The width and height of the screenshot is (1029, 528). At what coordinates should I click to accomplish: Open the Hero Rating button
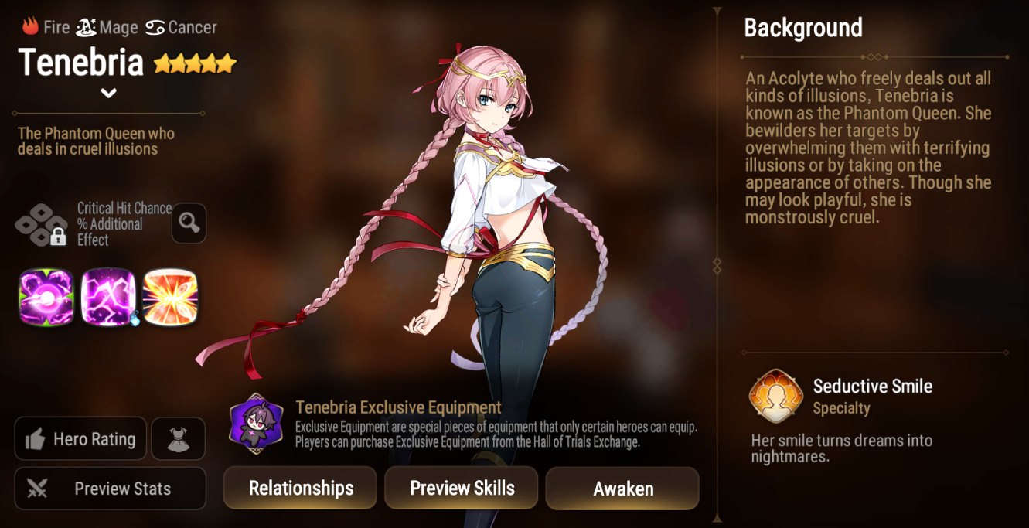tap(80, 439)
